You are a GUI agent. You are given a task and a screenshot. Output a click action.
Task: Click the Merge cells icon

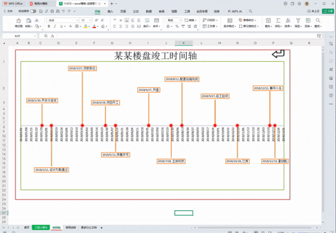coord(156,20)
